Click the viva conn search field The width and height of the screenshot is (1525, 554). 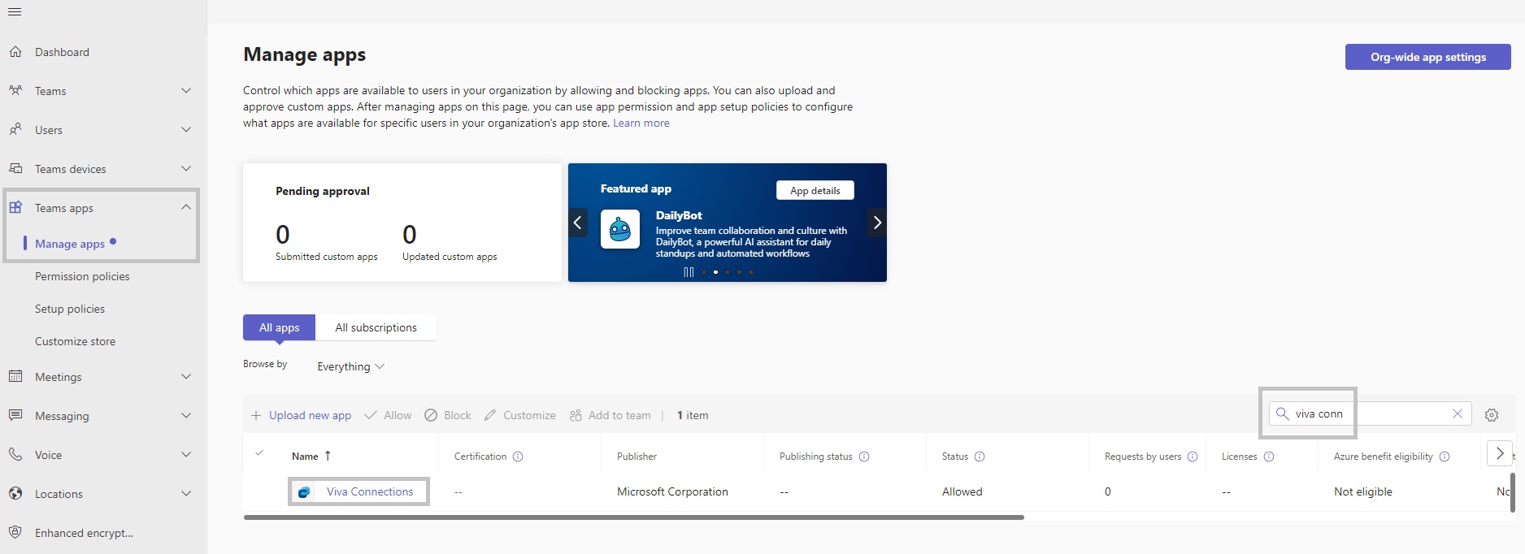pos(1366,413)
